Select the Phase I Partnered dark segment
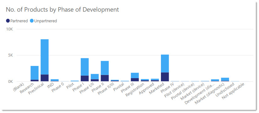Viewport: 259px width, 113px height. (85, 78)
